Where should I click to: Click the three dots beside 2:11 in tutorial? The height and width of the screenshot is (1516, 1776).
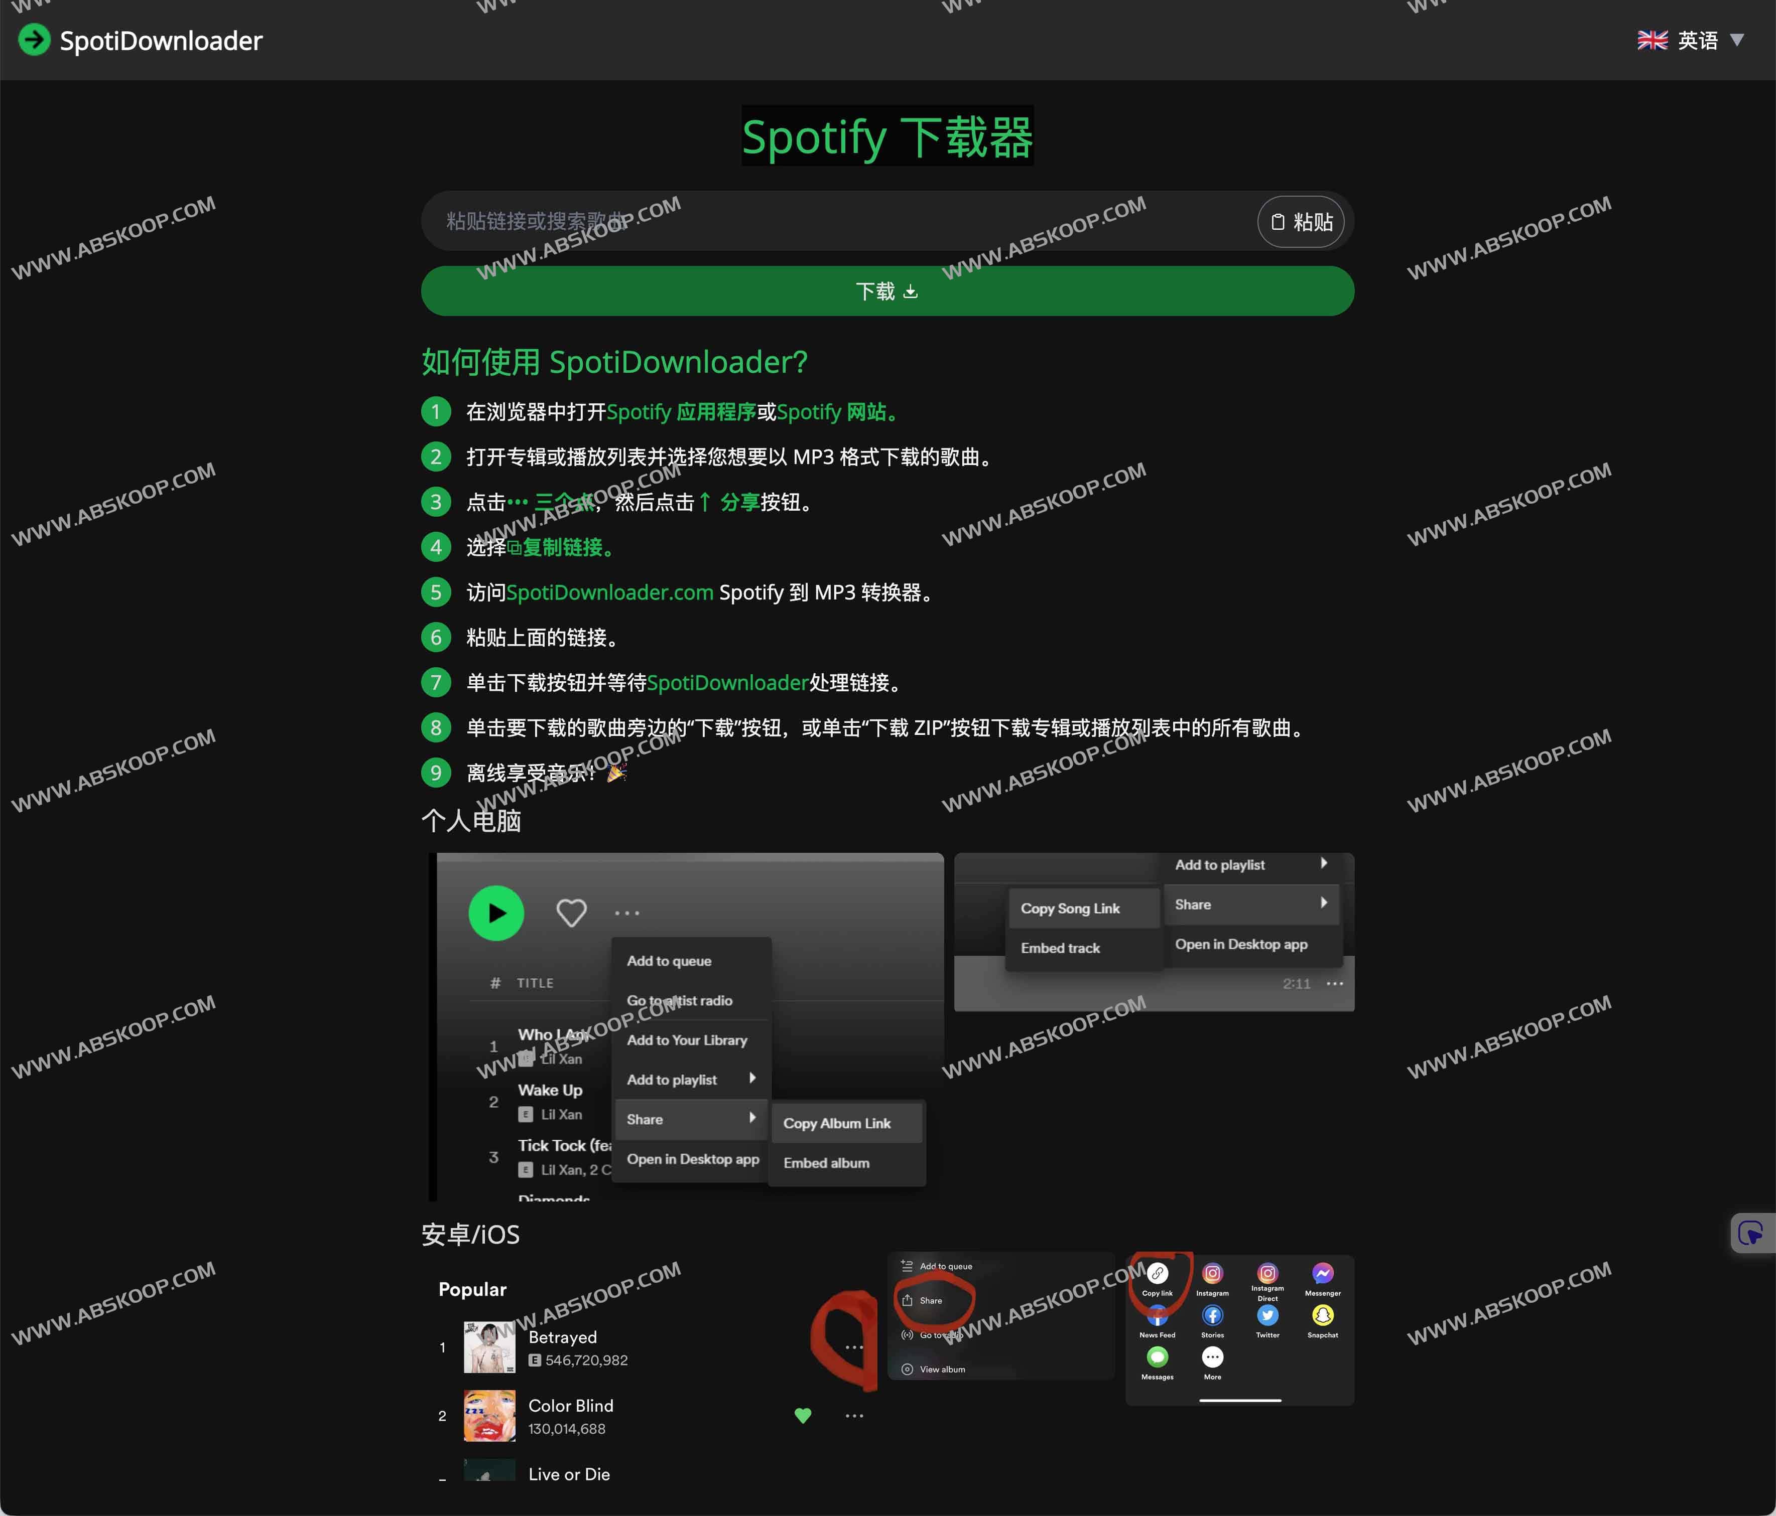click(x=1335, y=983)
